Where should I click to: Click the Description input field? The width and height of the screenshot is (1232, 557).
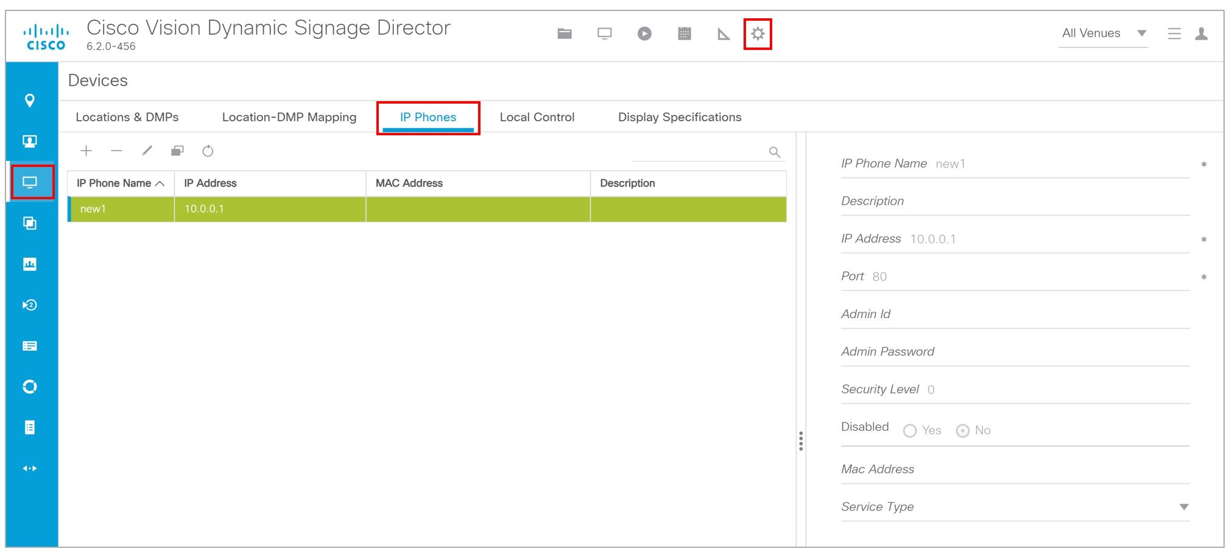1015,202
